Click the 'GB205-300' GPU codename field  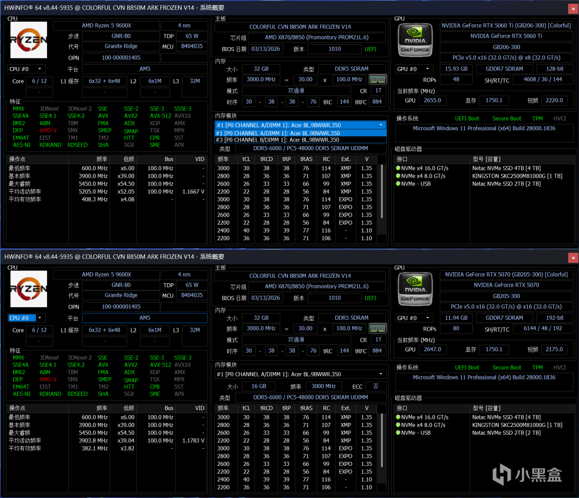[506, 296]
